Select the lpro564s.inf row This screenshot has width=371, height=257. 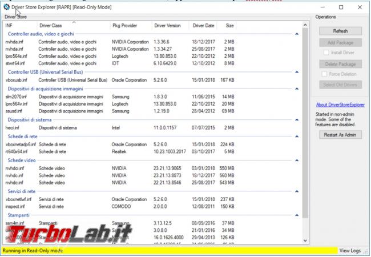(x=120, y=56)
